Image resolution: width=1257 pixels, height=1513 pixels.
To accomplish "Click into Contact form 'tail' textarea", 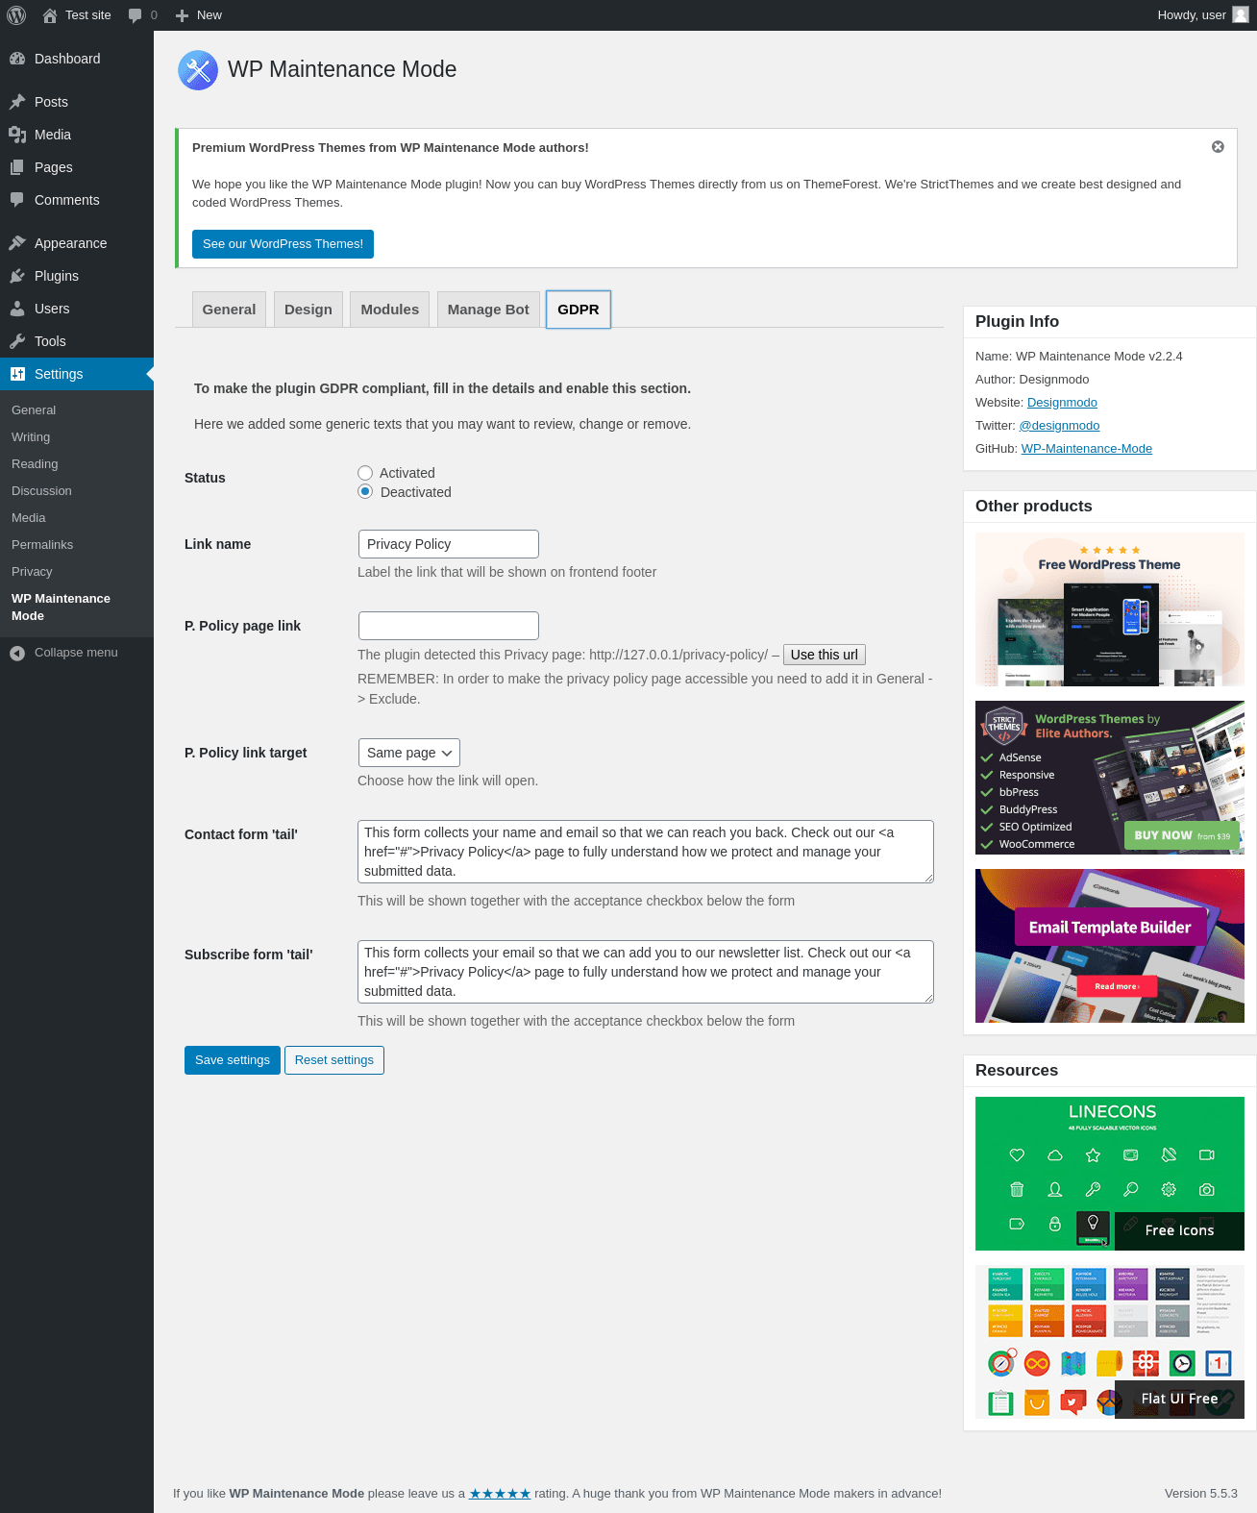I will (x=646, y=852).
